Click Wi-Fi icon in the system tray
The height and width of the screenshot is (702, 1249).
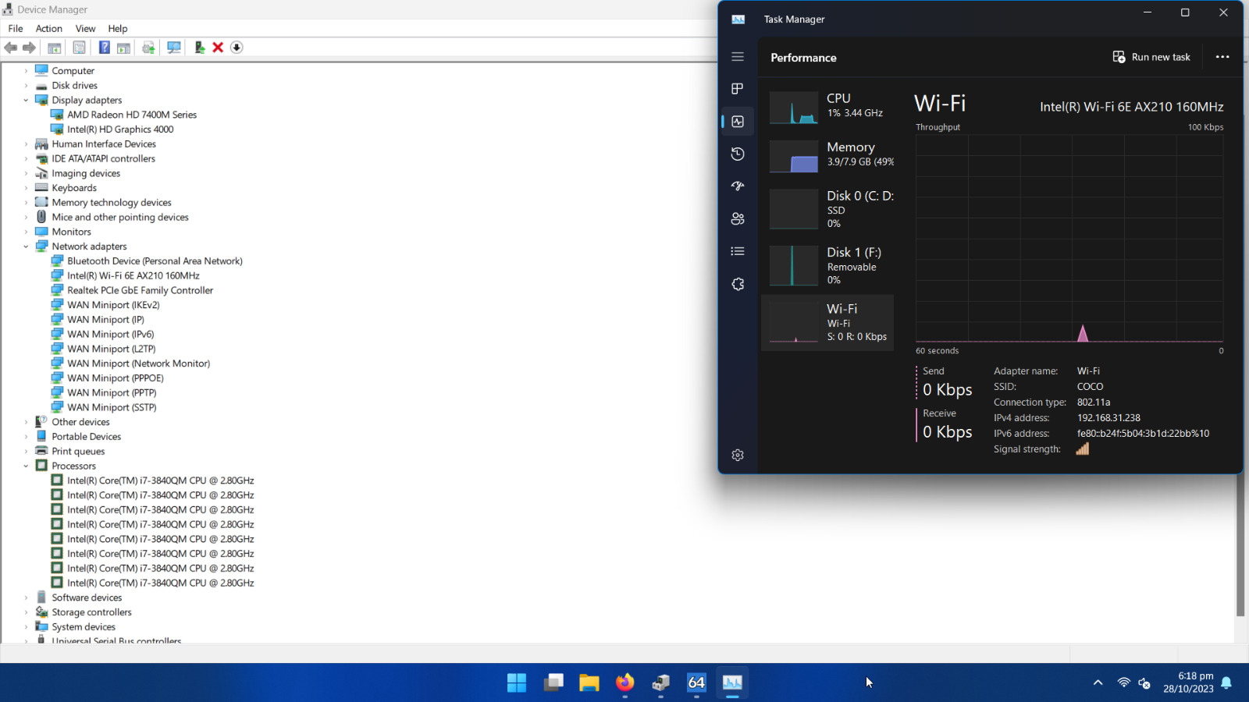(x=1123, y=682)
